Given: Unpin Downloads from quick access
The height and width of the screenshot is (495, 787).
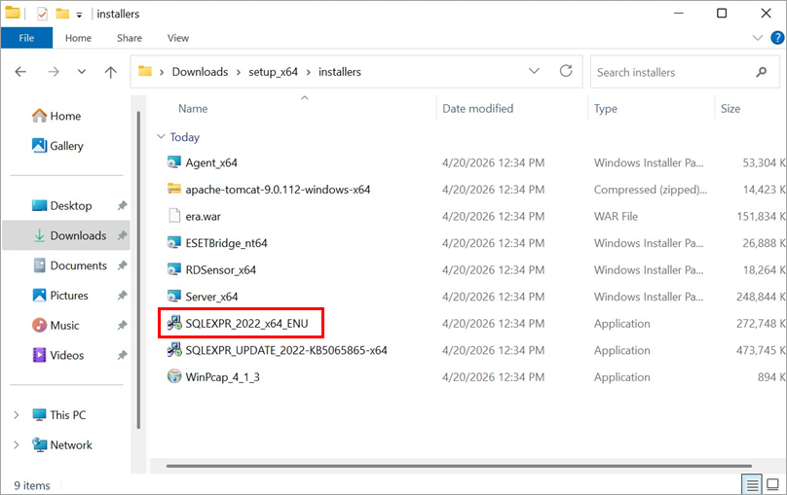Looking at the screenshot, I should 122,235.
